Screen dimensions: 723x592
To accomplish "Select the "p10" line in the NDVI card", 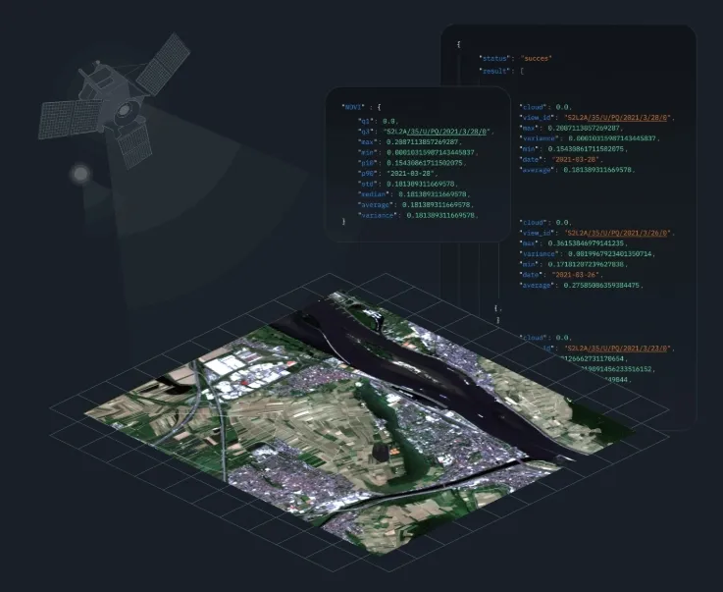I will point(412,163).
